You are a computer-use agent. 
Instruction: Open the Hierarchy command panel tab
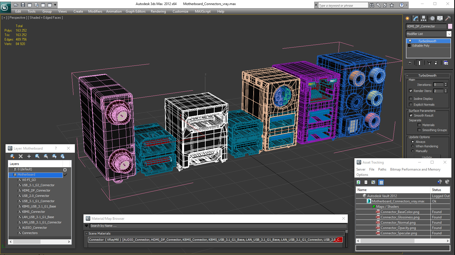pyautogui.click(x=424, y=18)
